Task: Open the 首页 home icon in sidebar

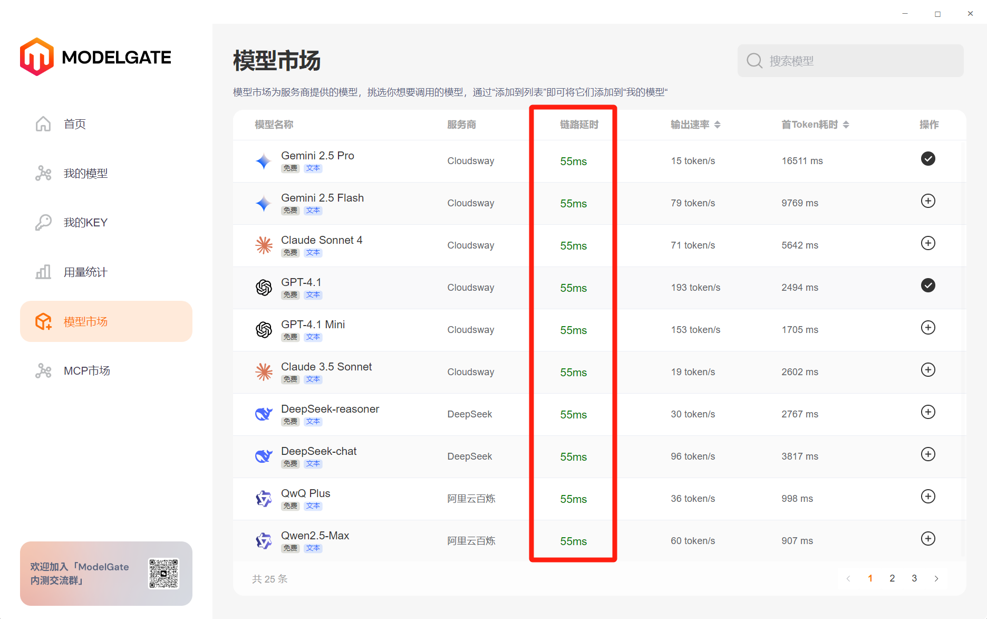Action: (43, 123)
